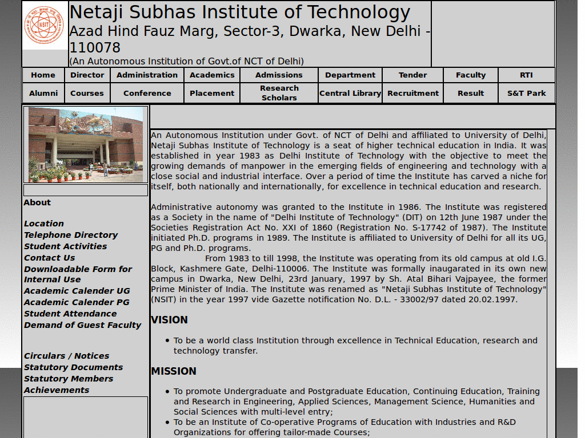Screen dimensions: 585x438
Task: Go to Research Scholars
Action: tap(279, 93)
